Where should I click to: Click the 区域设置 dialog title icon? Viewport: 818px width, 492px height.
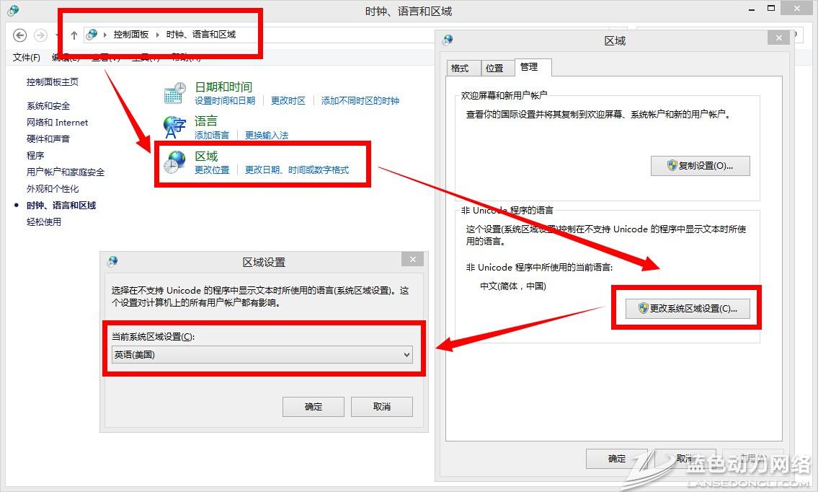[112, 261]
